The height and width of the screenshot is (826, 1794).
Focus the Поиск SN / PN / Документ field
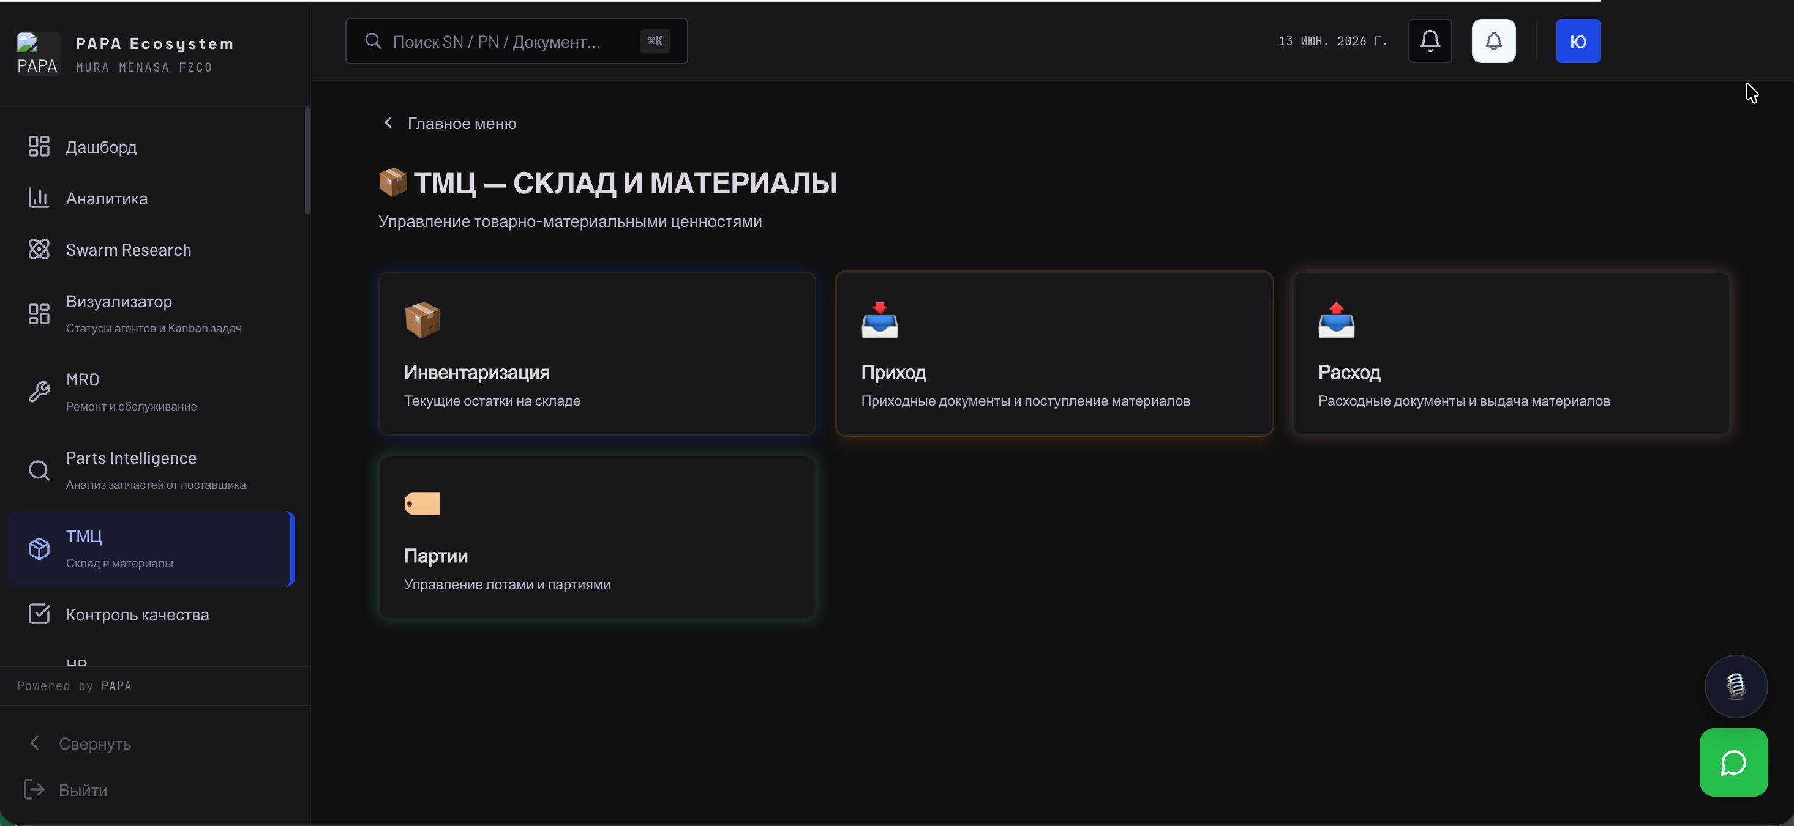[516, 41]
